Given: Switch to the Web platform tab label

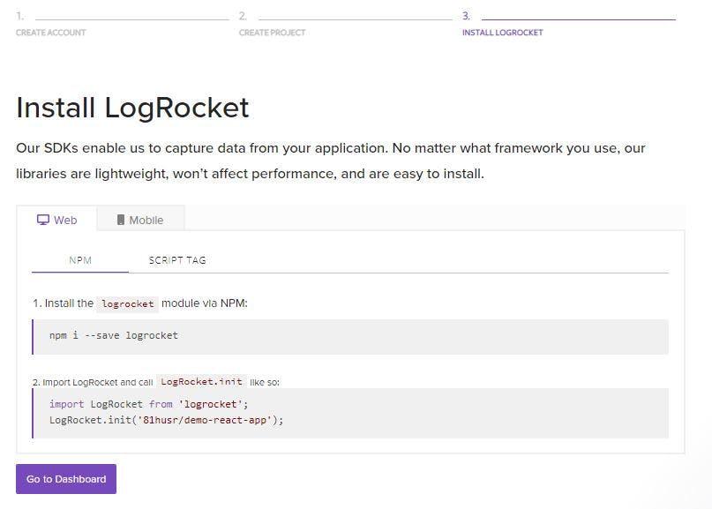Looking at the screenshot, I should (x=65, y=220).
